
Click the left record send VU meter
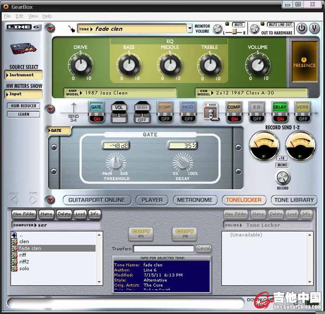click(264, 146)
